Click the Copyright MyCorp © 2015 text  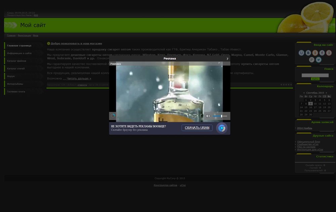(170, 178)
